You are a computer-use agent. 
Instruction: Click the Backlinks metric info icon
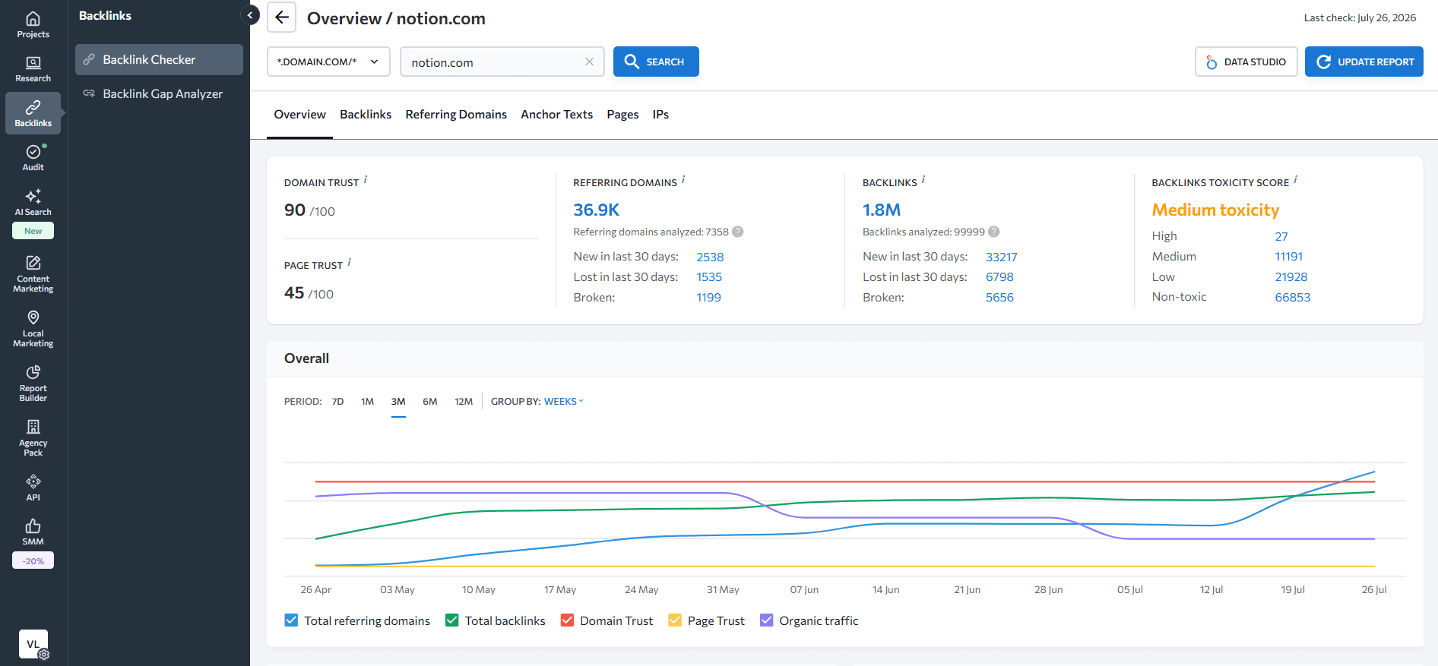point(923,180)
